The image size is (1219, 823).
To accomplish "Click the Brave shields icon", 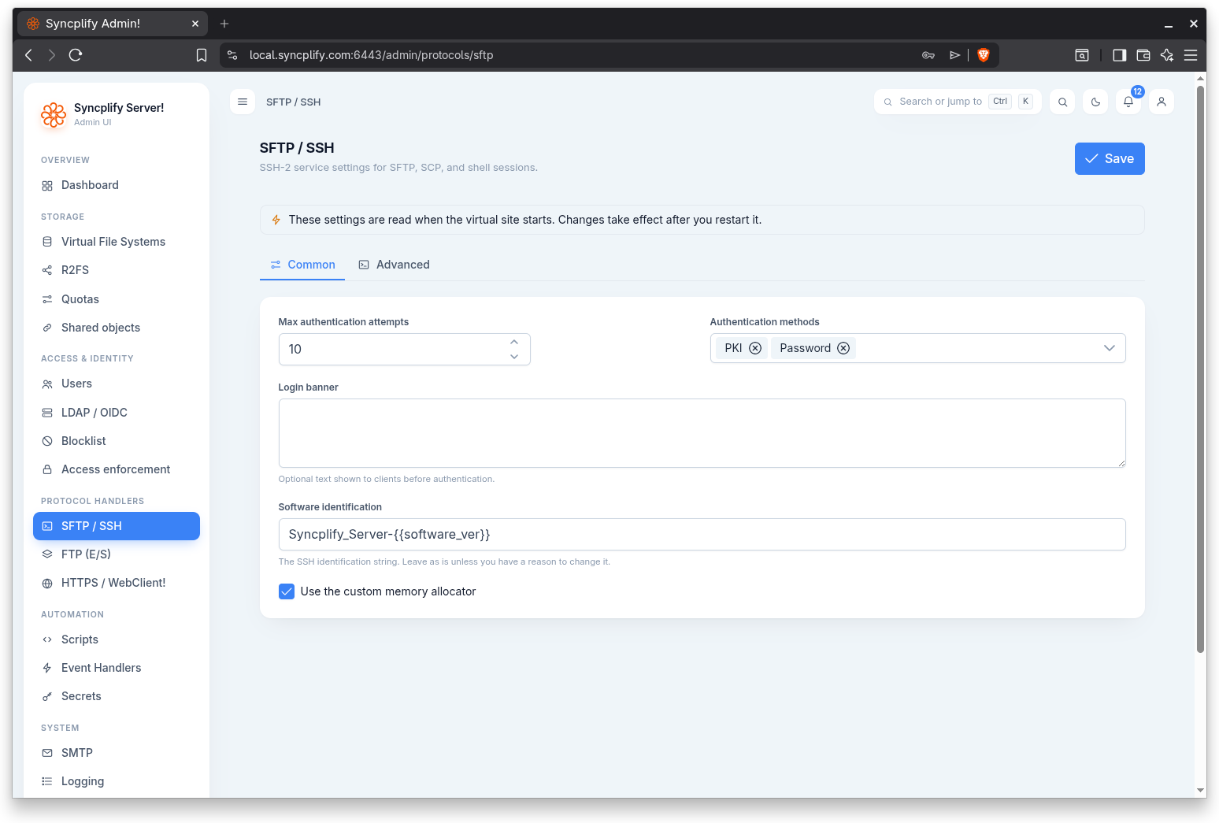I will tap(984, 55).
